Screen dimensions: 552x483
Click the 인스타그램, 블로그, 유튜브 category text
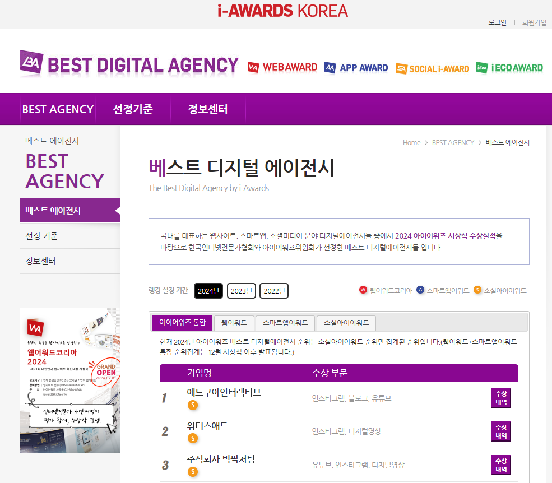tap(351, 398)
